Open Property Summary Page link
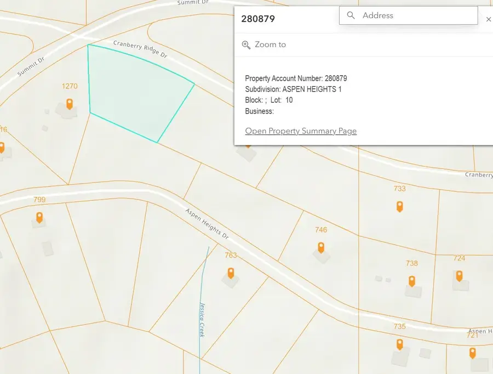 coord(301,131)
